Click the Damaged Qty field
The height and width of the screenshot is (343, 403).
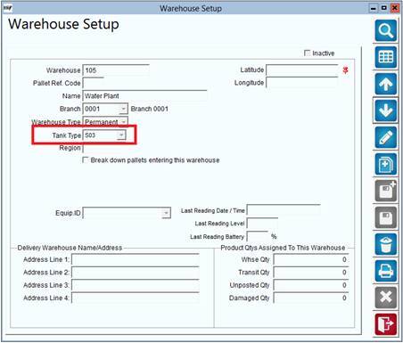[311, 298]
